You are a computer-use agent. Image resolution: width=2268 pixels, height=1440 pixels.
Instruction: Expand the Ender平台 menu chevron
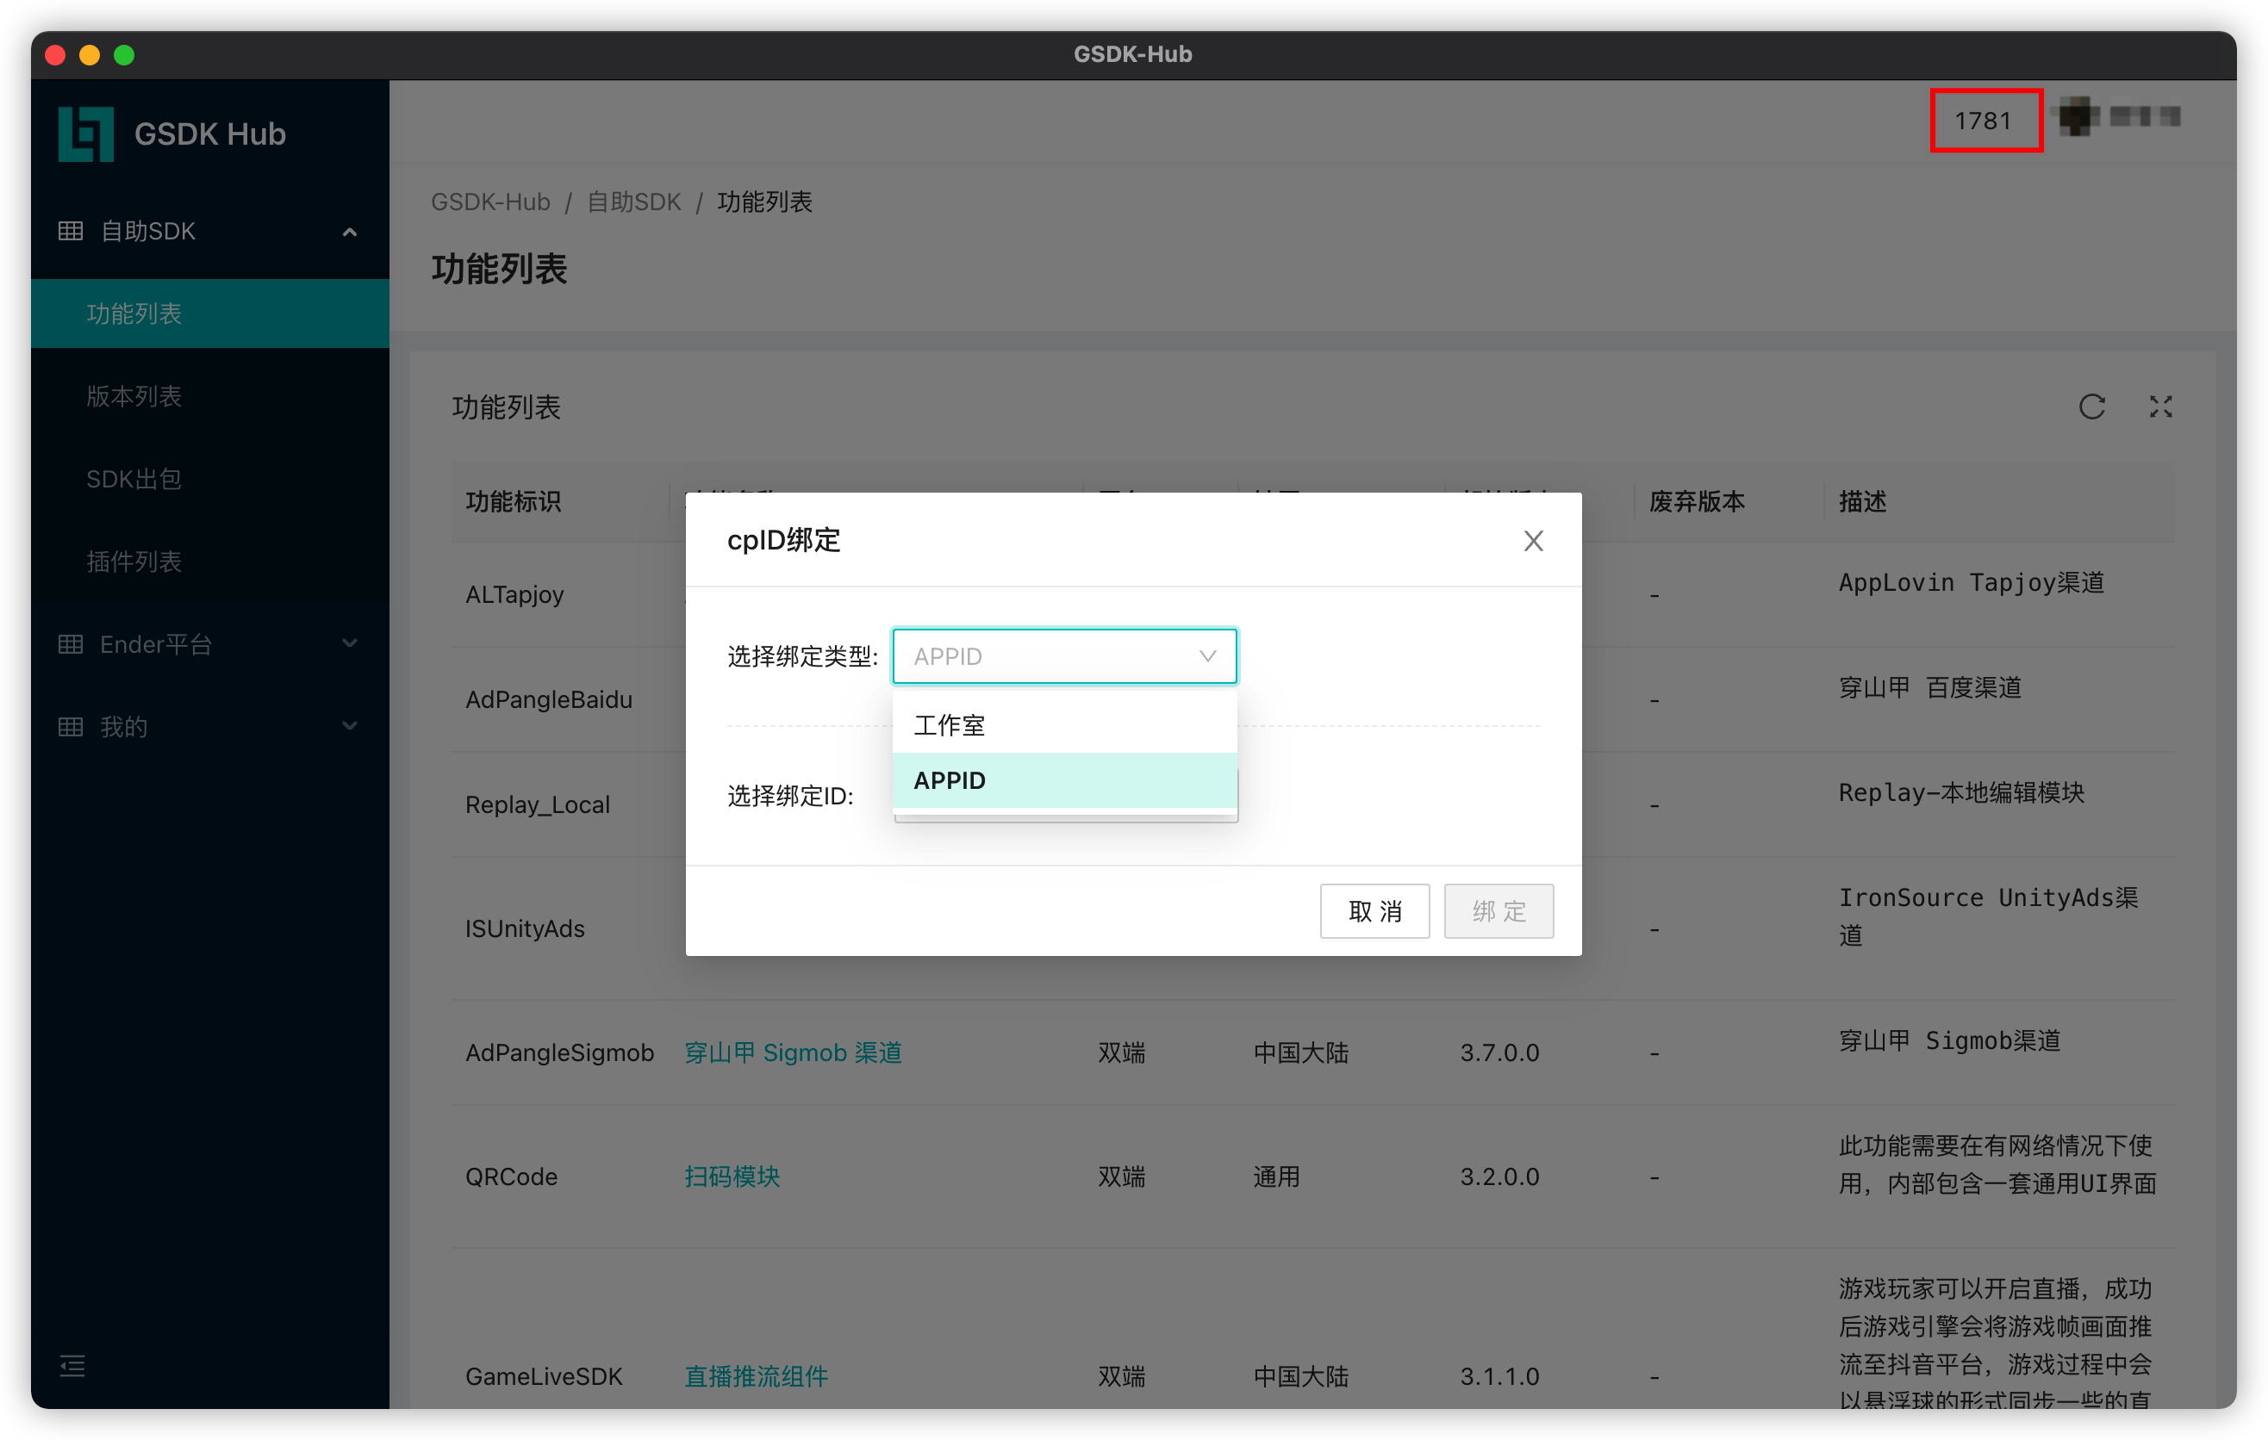pos(350,643)
